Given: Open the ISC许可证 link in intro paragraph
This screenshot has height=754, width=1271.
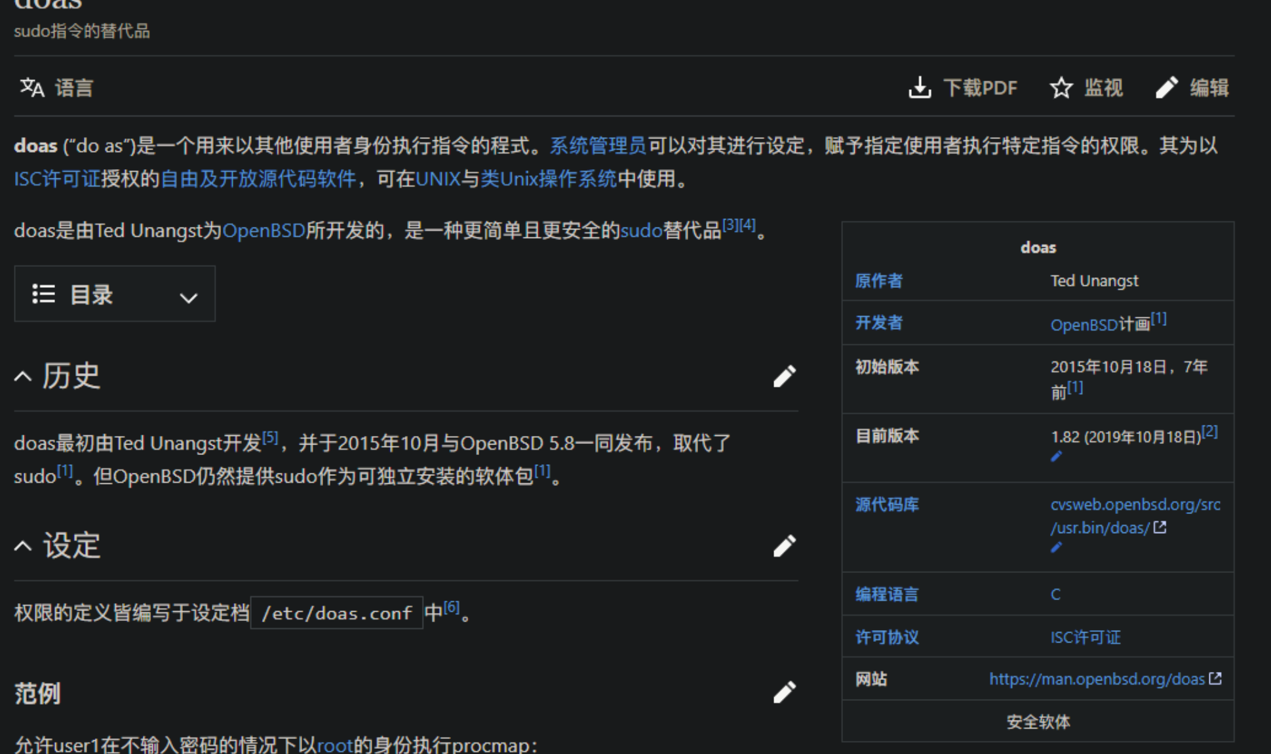Looking at the screenshot, I should point(57,178).
